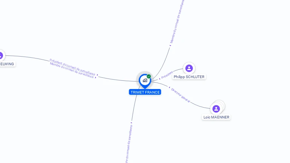The width and height of the screenshot is (290, 163).
Task: Click the arrow on the bottom edge line
Action: point(131,123)
